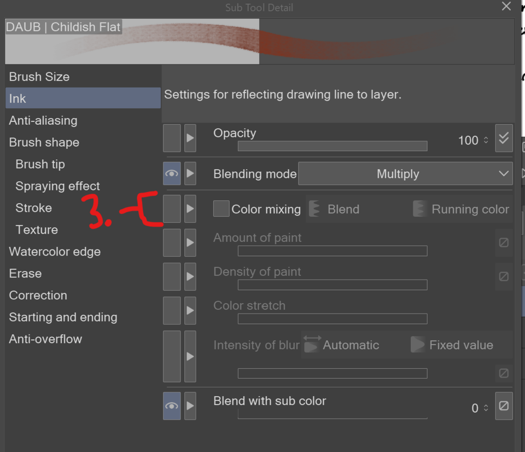Click the Opacity slider track
This screenshot has height=452, width=525.
(332, 146)
